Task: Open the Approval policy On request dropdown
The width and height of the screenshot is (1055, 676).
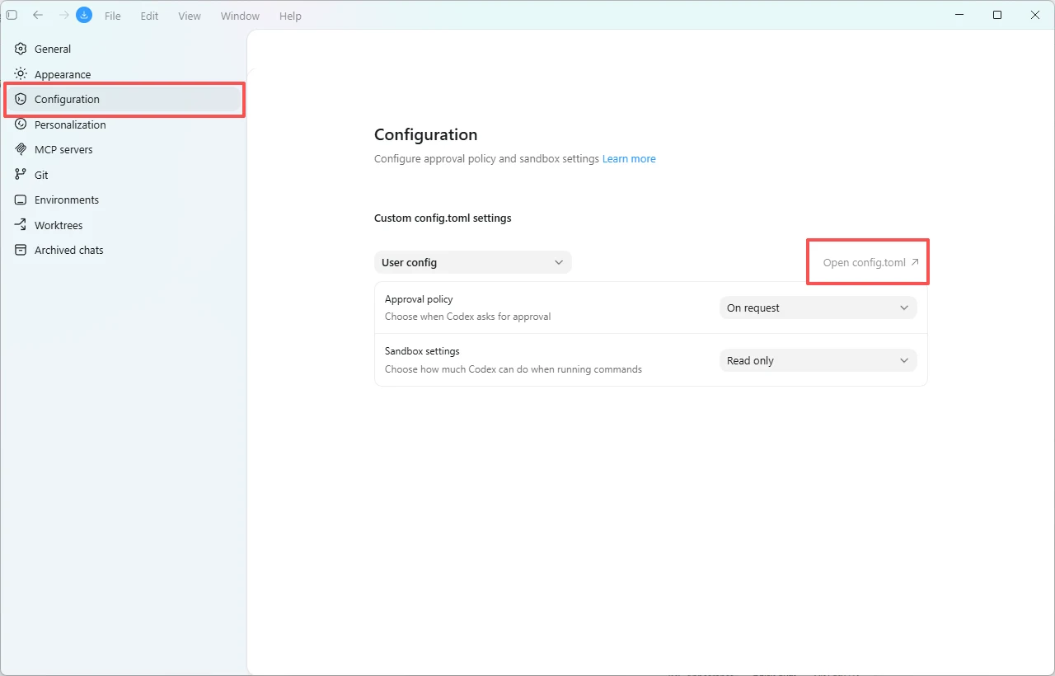Action: point(818,307)
